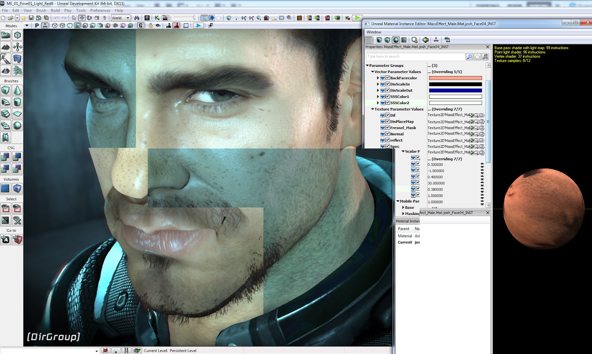This screenshot has width=592, height=354.
Task: Click the Add Volume icon
Action: point(17,188)
